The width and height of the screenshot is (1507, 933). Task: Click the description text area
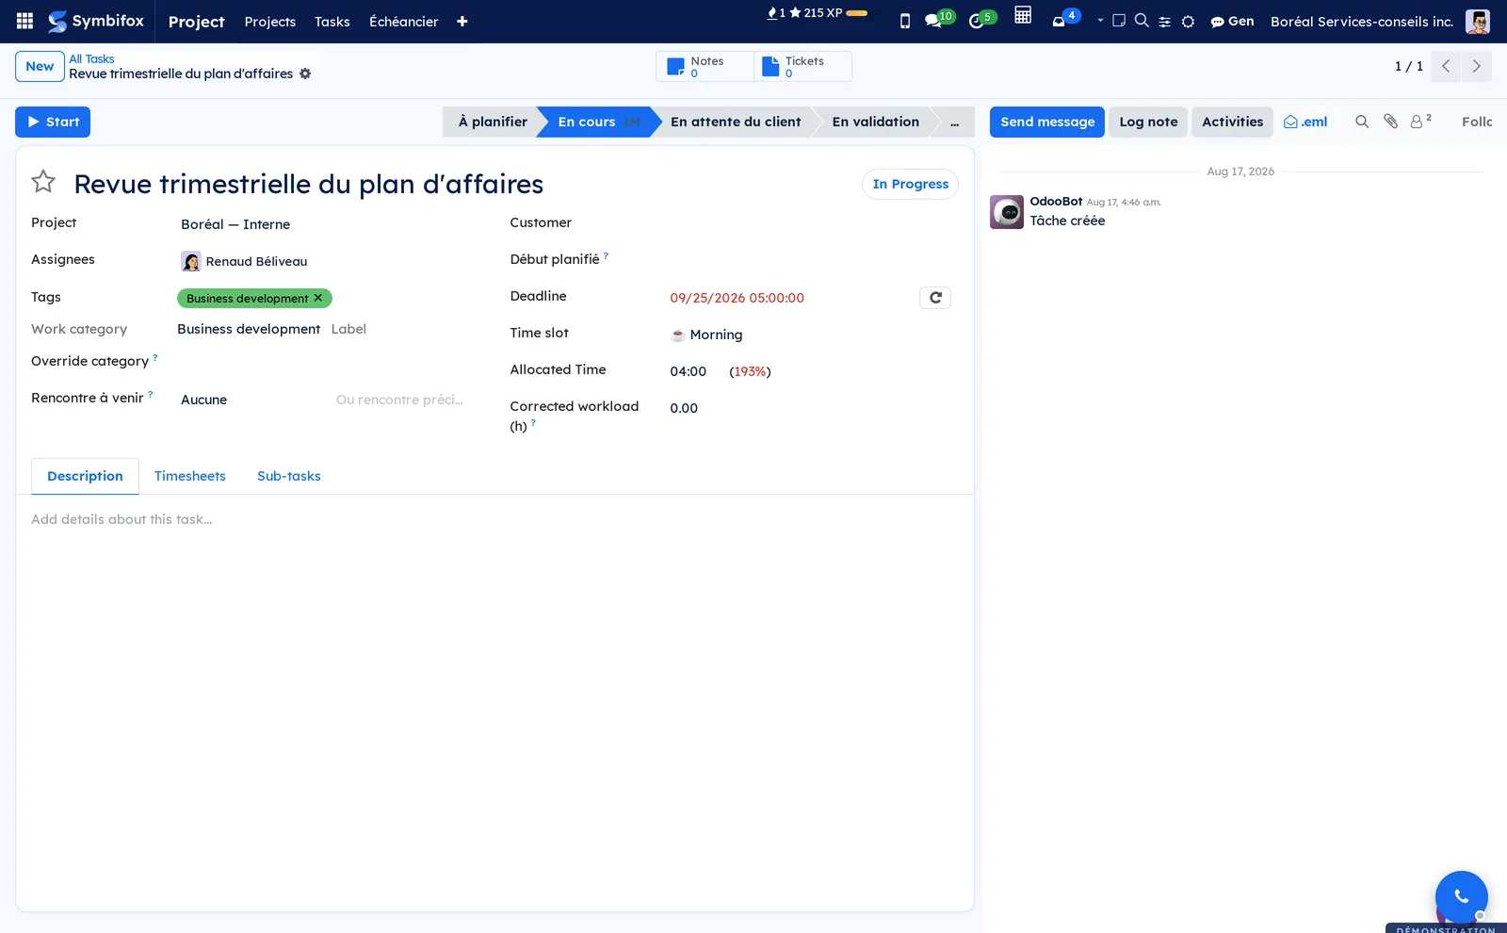[x=494, y=519]
